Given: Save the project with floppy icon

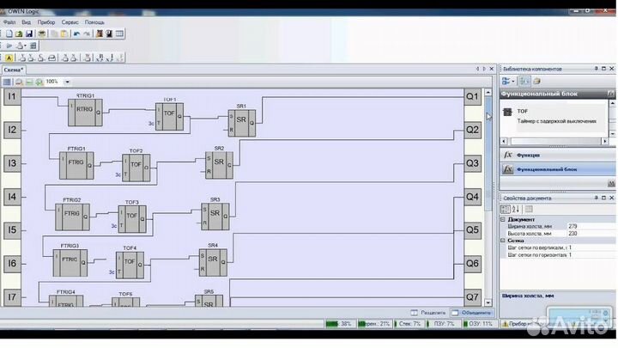Looking at the screenshot, I should (x=29, y=34).
